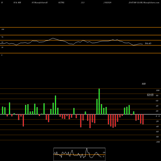
Task: Click the -100 label on the MR axis
Action: [157, 142]
